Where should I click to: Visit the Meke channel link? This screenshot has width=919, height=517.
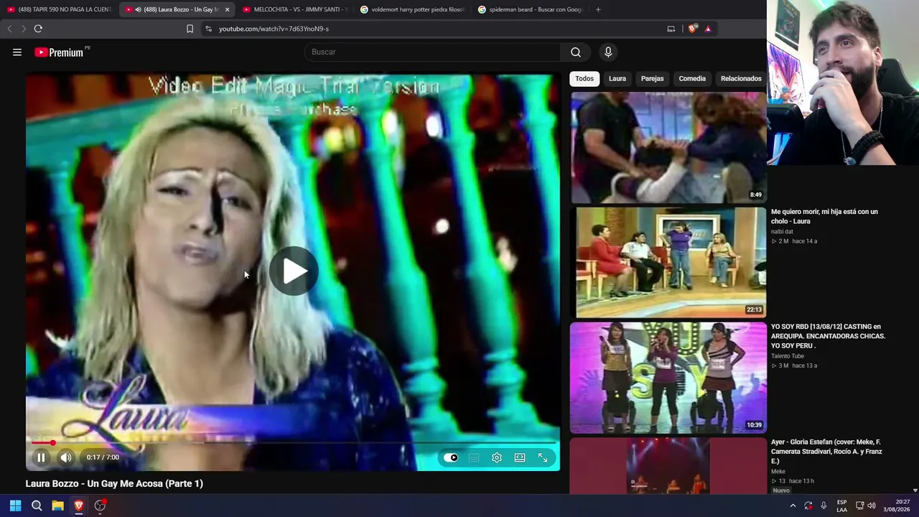pyautogui.click(x=778, y=472)
